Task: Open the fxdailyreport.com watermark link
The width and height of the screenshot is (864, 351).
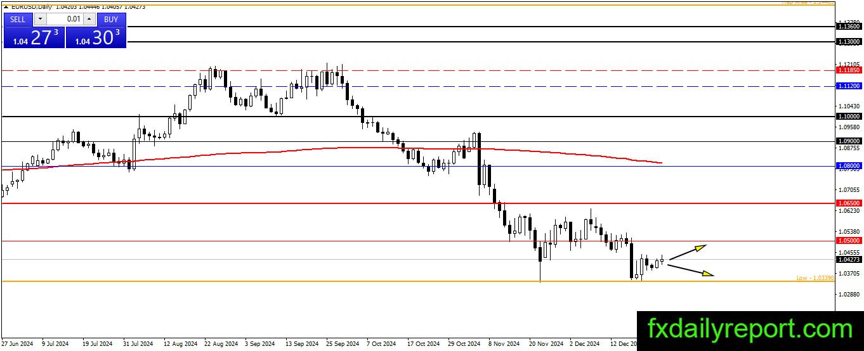Action: click(750, 329)
